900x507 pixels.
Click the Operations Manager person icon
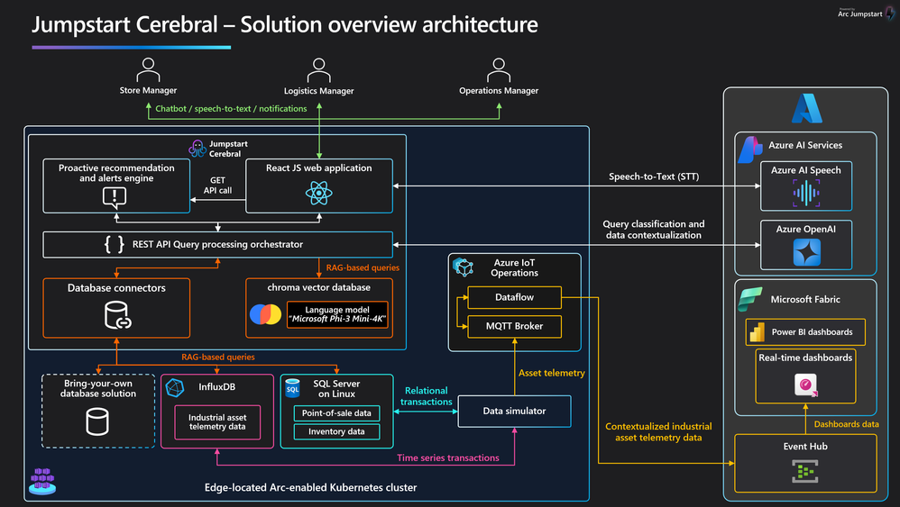pyautogui.click(x=498, y=70)
